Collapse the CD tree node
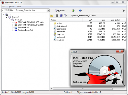The height and width of the screenshot is (95, 128). tap(4, 15)
